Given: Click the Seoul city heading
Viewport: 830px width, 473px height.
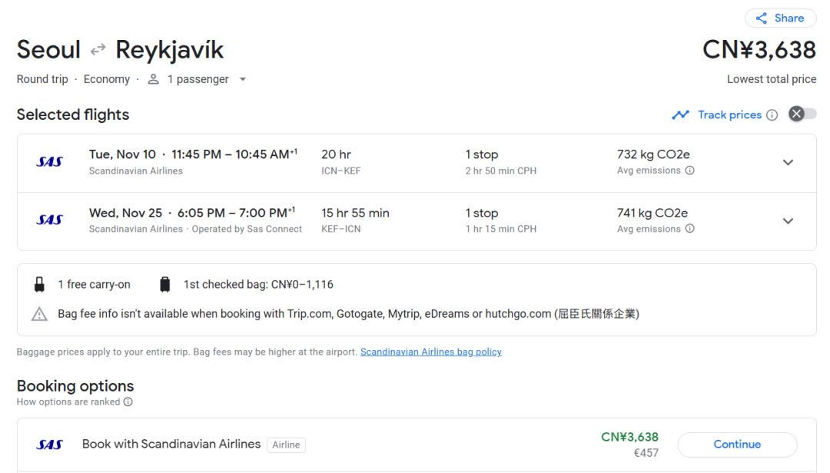Looking at the screenshot, I should click(x=48, y=50).
